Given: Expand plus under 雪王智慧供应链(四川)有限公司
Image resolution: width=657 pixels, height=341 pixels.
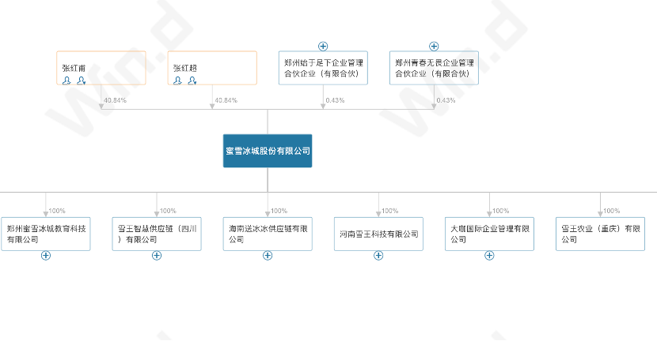Looking at the screenshot, I should coord(157,255).
